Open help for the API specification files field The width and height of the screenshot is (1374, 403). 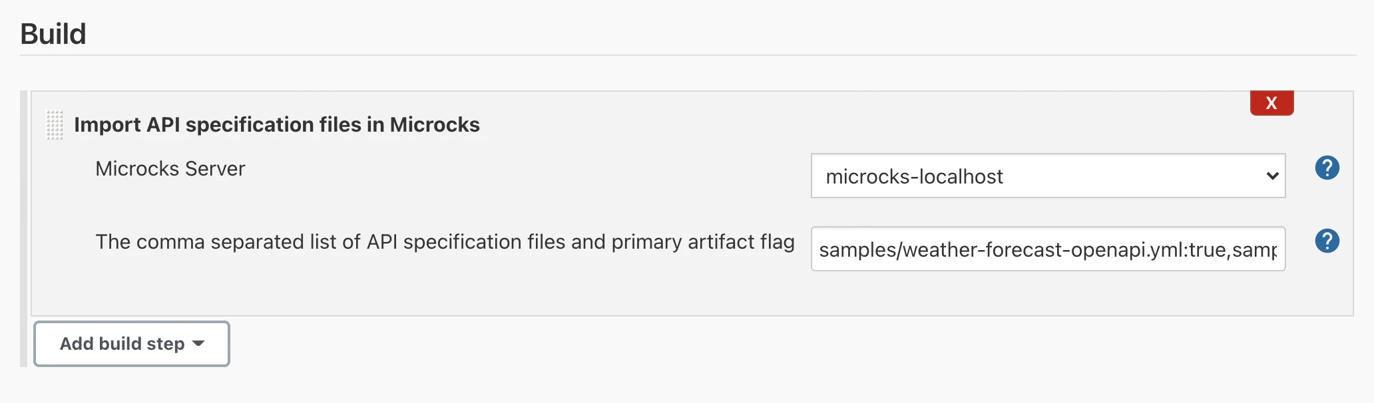pyautogui.click(x=1327, y=241)
